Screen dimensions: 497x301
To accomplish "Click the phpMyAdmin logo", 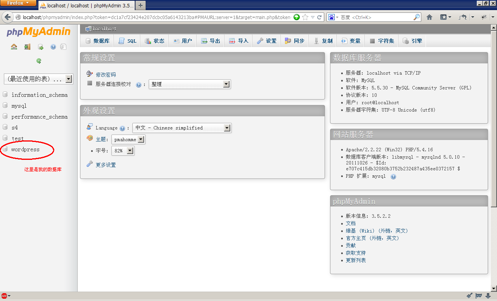I will [x=38, y=31].
